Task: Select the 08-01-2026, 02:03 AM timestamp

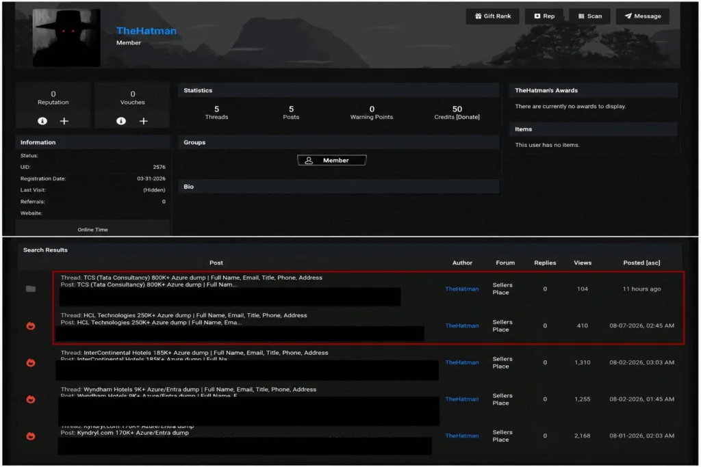Action: [x=641, y=436]
